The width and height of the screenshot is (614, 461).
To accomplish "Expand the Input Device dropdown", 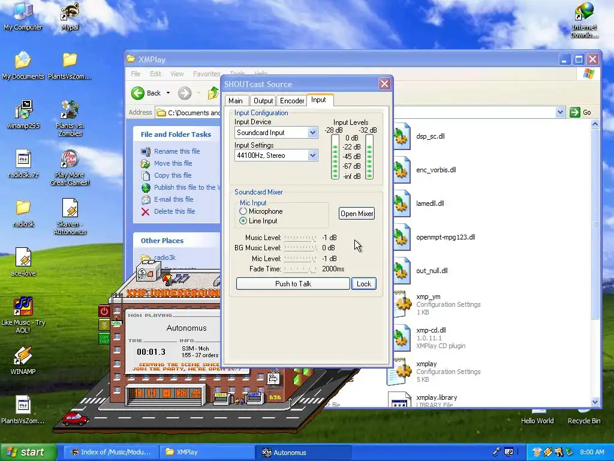I will pos(312,133).
